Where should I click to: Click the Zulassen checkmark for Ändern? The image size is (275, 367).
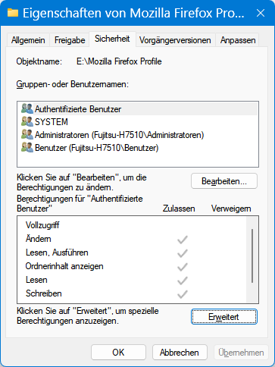click(x=183, y=240)
